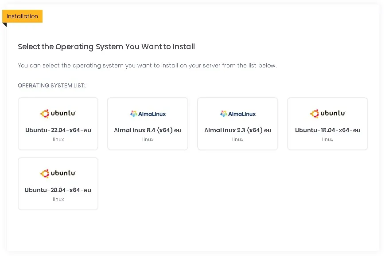Click the Ubuntu logo on the Ubuntu-22.04 card
Viewport: 385px width, 256px height.
coord(58,114)
